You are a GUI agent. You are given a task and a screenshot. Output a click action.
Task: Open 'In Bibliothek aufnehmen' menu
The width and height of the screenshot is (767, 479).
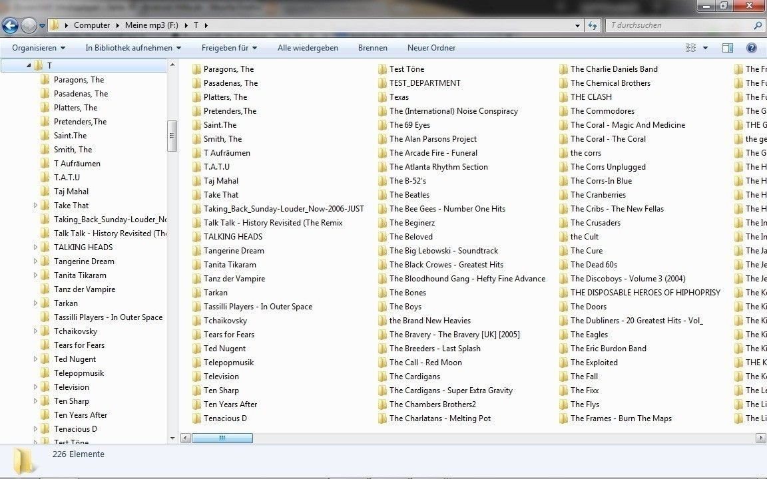133,48
